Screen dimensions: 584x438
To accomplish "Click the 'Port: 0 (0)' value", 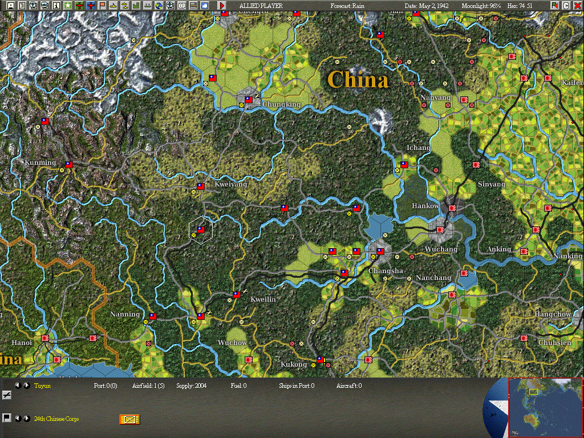I will click(106, 386).
